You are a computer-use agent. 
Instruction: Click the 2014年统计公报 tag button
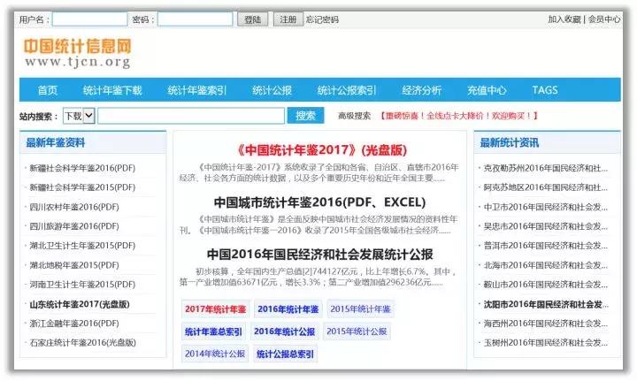215,354
